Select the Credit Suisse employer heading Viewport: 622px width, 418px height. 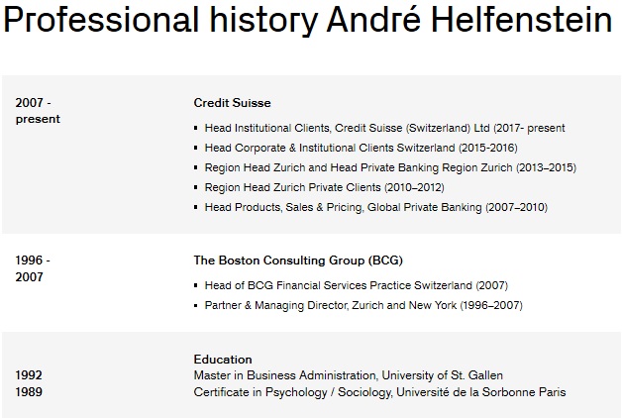tap(232, 103)
